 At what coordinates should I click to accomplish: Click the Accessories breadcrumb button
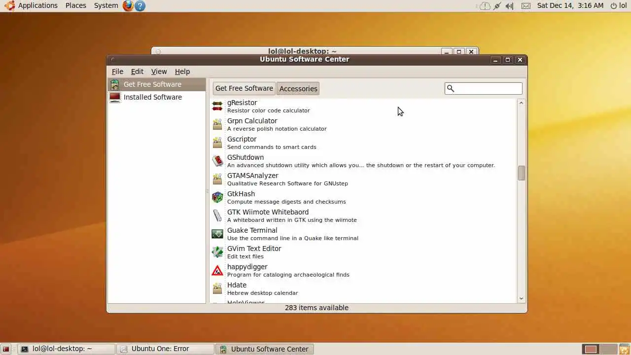coord(298,89)
